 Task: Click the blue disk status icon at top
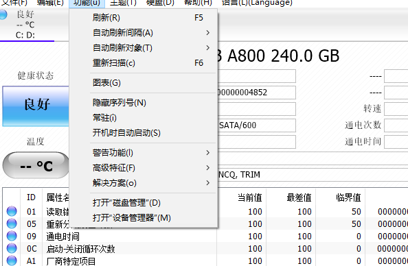[x=3, y=14]
